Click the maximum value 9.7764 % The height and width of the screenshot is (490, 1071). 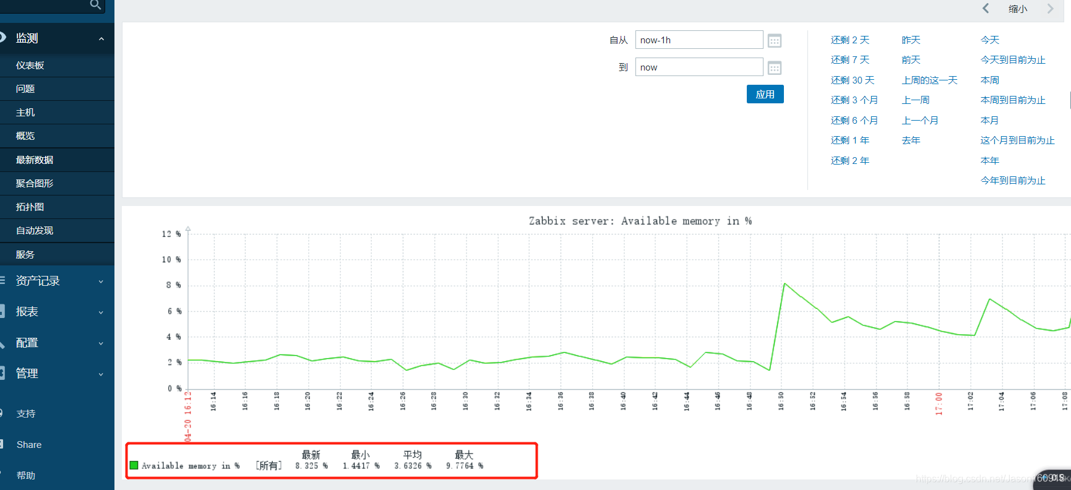tap(465, 466)
